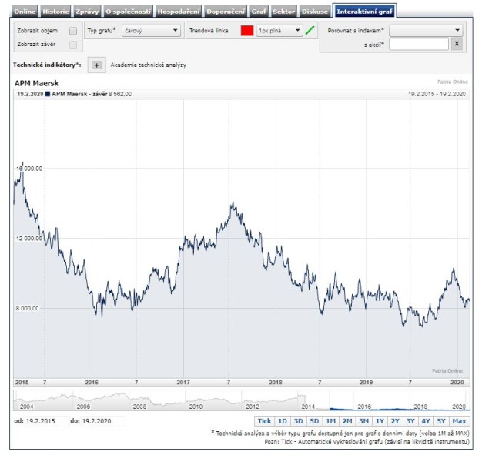The height and width of the screenshot is (462, 482).
Task: Select the 1Y time range button
Action: [x=380, y=421]
